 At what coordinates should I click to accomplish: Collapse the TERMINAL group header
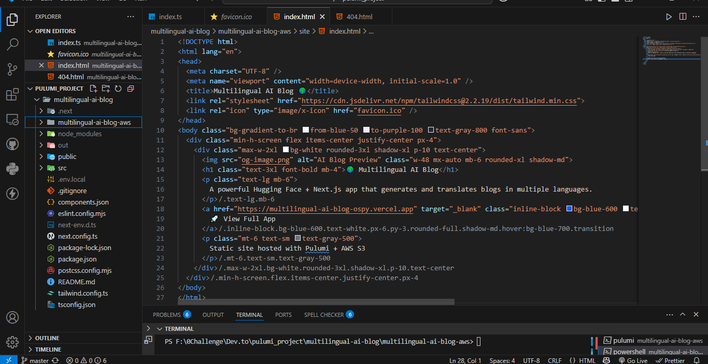coord(159,329)
